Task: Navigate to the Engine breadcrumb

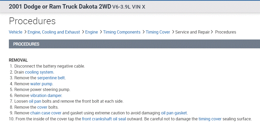Action: [92, 32]
